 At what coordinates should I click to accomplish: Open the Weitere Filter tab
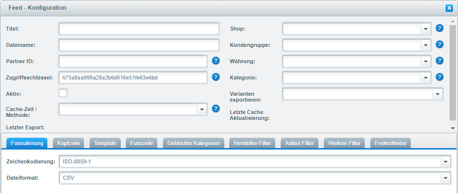tap(345, 143)
